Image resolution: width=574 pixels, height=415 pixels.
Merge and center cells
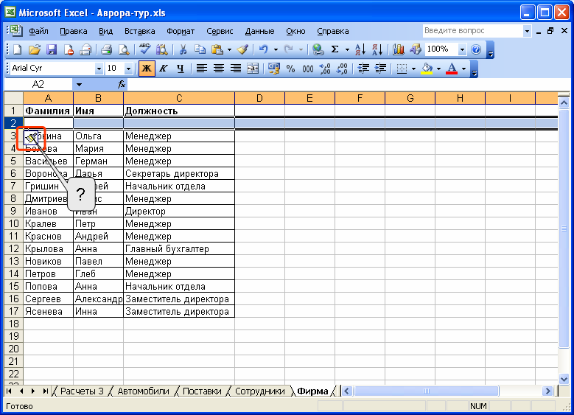pyautogui.click(x=253, y=69)
